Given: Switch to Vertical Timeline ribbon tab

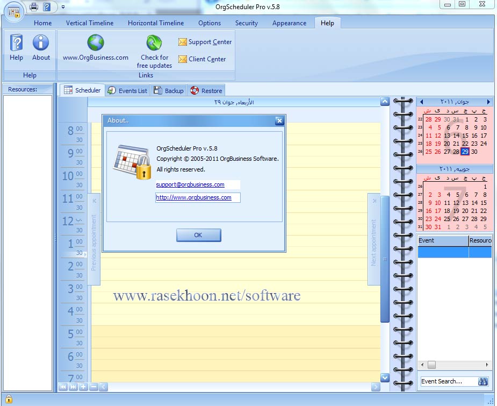Looking at the screenshot, I should [x=90, y=23].
